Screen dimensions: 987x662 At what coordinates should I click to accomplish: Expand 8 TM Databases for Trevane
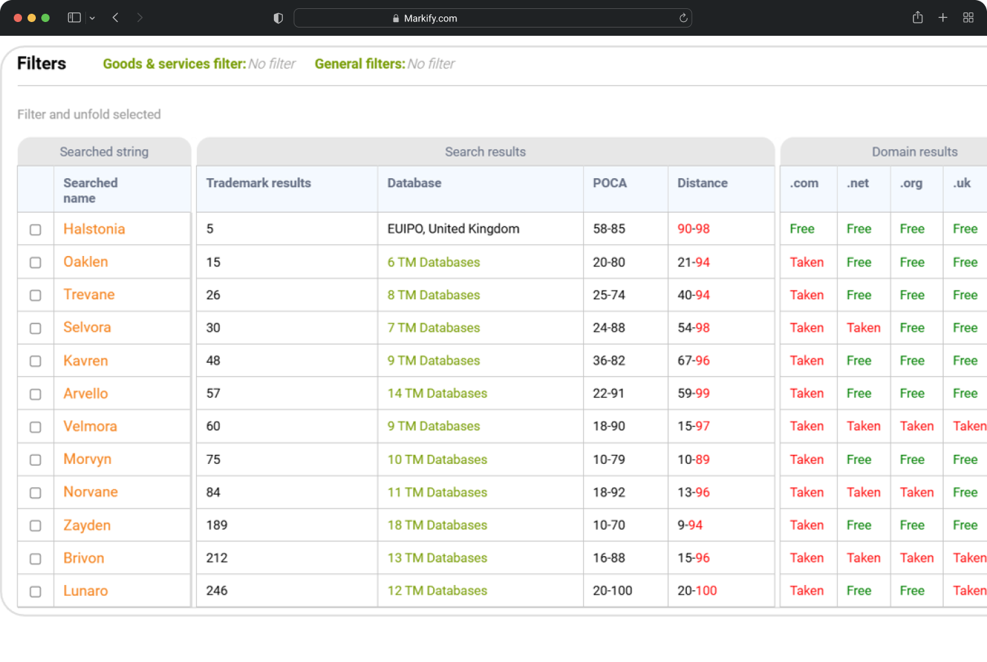[x=434, y=295]
